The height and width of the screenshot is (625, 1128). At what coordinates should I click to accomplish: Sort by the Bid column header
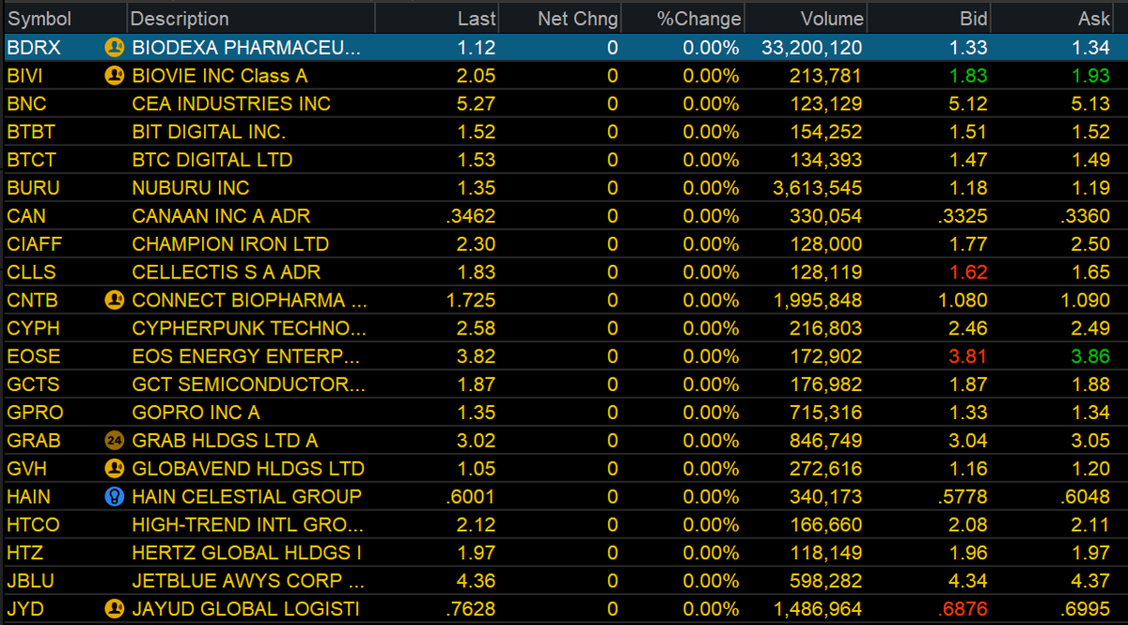point(931,18)
